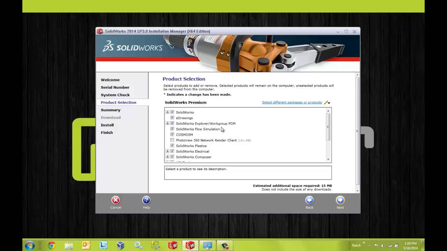The height and width of the screenshot is (251, 447).
Task: Select the eDrawings row text
Action: point(184,118)
